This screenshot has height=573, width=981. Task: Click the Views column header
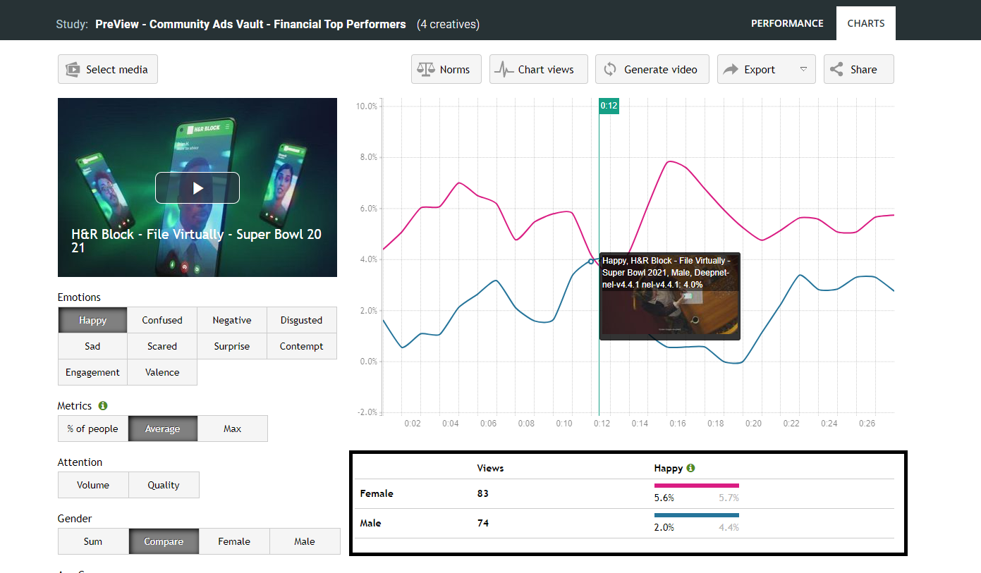[x=490, y=468]
